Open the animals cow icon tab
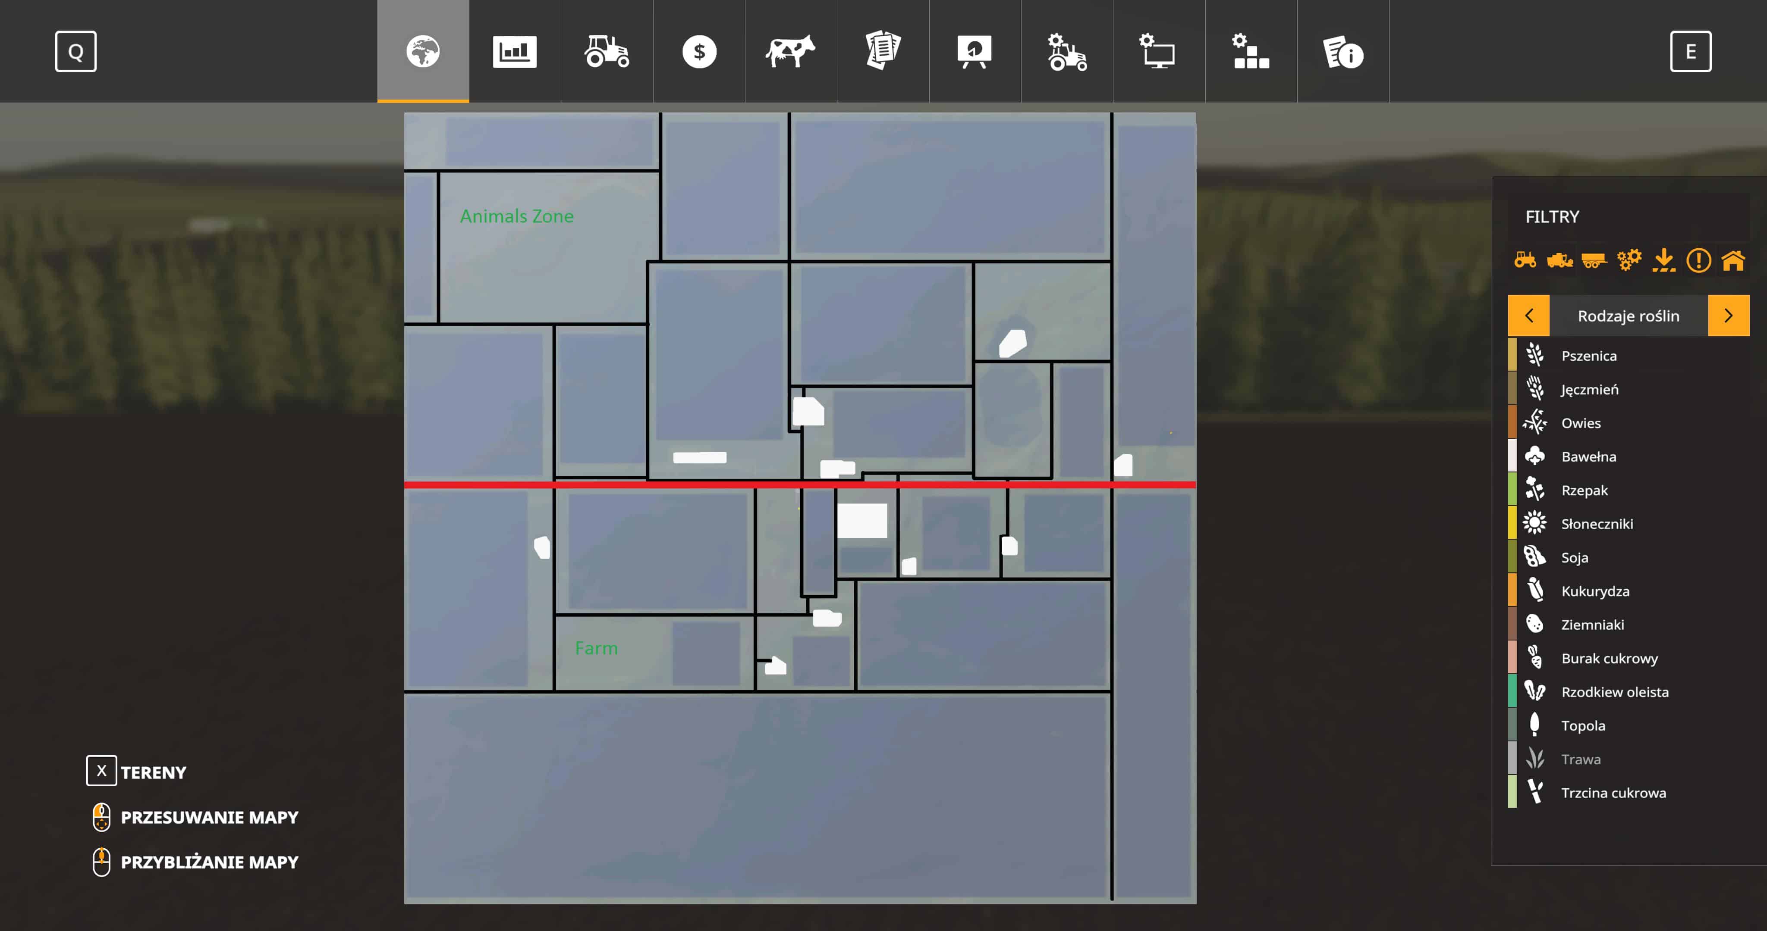 790,51
